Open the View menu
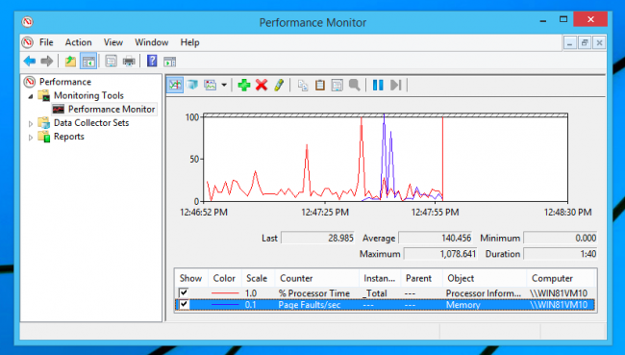Image resolution: width=625 pixels, height=355 pixels. point(113,42)
